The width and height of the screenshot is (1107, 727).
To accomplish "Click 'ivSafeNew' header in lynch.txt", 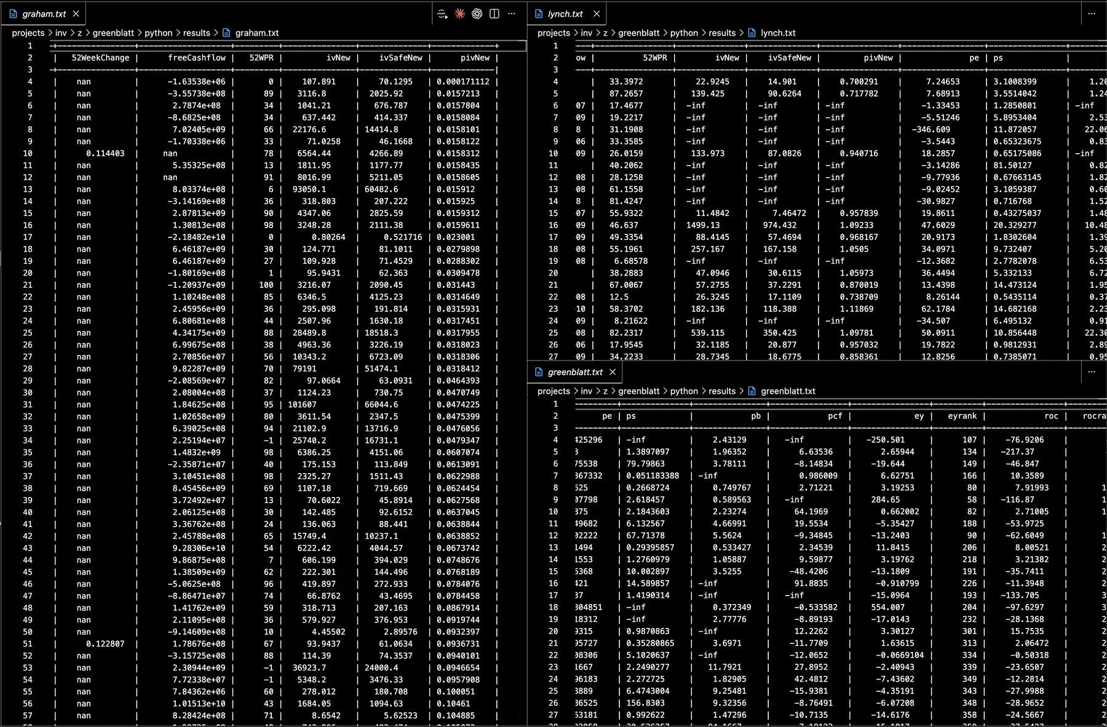I will click(x=790, y=58).
